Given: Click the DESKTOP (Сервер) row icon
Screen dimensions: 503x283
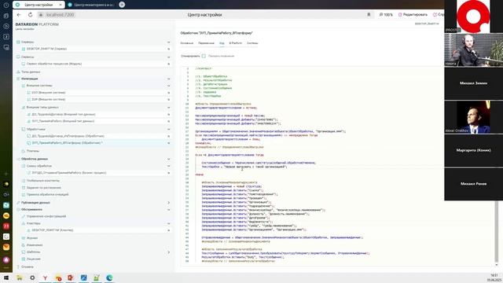Looking at the screenshot, I should coord(24,49).
